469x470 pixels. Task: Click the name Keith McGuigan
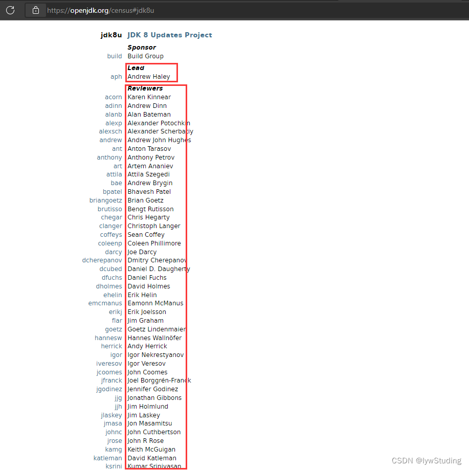151,450
